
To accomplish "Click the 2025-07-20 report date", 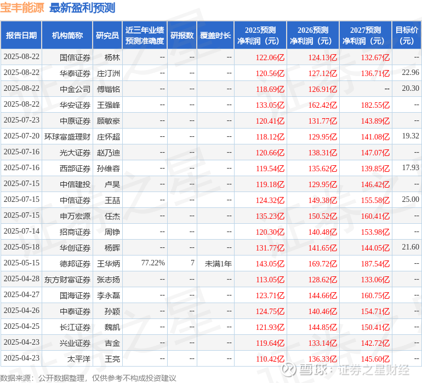I will click(21, 136).
